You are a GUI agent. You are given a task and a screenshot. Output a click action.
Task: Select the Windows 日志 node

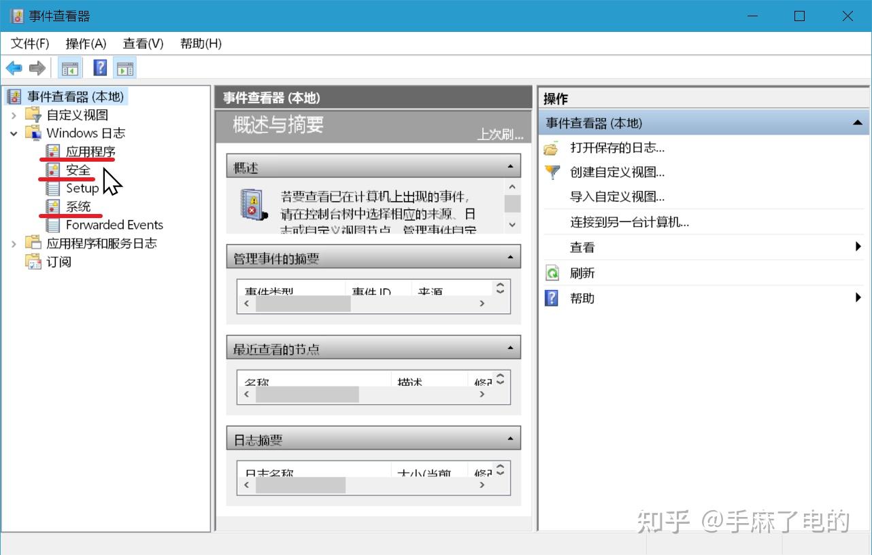[86, 133]
